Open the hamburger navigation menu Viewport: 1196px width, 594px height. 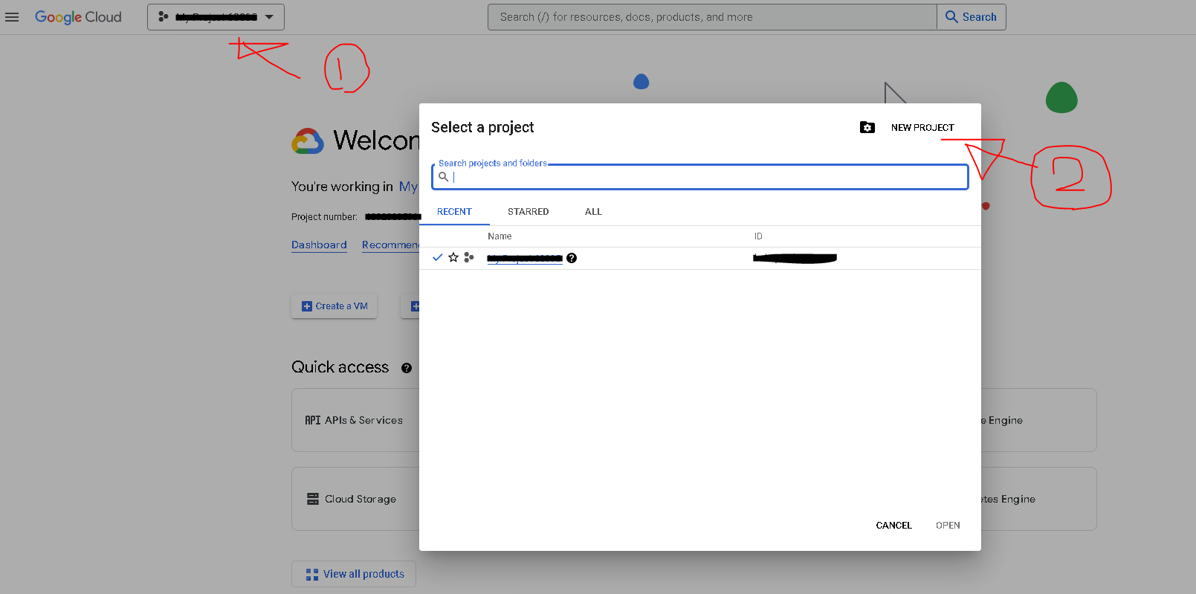click(12, 17)
